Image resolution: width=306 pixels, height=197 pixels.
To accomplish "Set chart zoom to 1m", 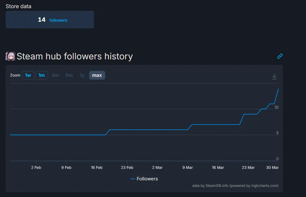I will pyautogui.click(x=41, y=75).
